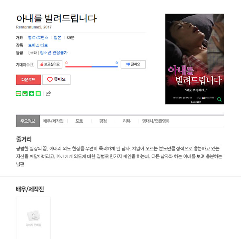Share the movie to Naver Blog
The width and height of the screenshot is (241, 239).
(x=18, y=93)
